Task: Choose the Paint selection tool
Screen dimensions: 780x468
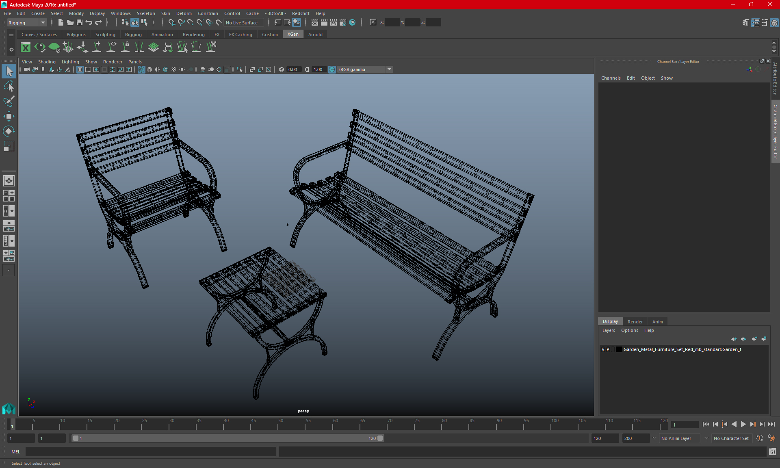Action: [9, 101]
